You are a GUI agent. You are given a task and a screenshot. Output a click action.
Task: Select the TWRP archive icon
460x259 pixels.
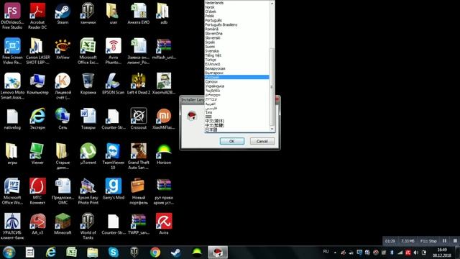pyautogui.click(x=139, y=224)
